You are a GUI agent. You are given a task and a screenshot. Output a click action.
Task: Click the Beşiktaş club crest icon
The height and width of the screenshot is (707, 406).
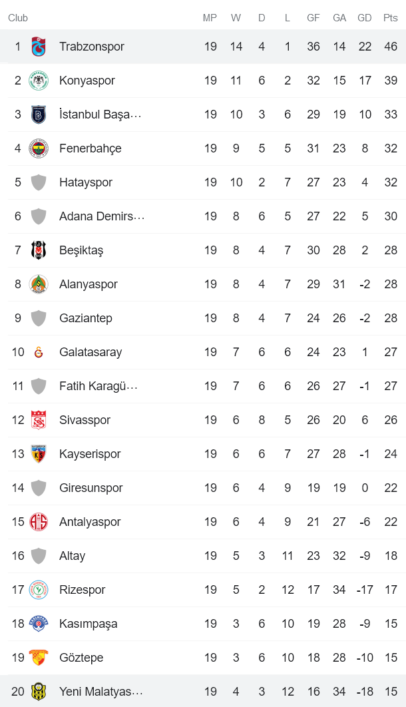[38, 250]
